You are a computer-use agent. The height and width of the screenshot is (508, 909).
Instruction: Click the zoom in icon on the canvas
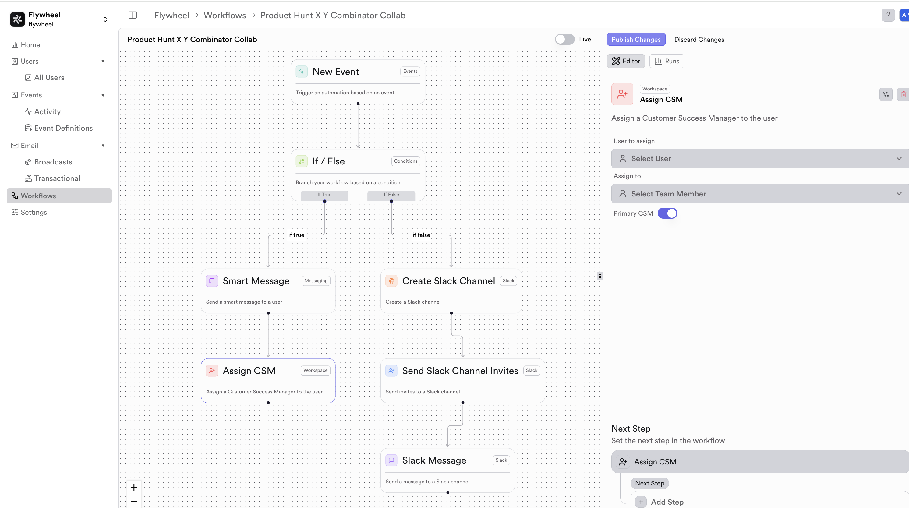coord(134,488)
